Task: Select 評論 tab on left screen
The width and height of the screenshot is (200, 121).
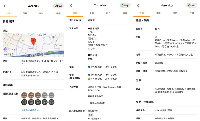Action: (x=58, y=13)
